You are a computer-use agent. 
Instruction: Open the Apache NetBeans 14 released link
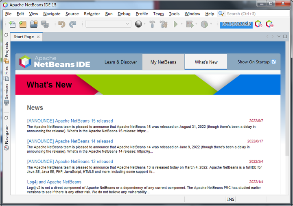70,141
